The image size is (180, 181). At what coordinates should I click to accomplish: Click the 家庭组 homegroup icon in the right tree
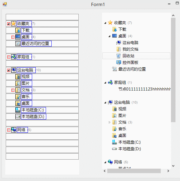click(x=110, y=82)
